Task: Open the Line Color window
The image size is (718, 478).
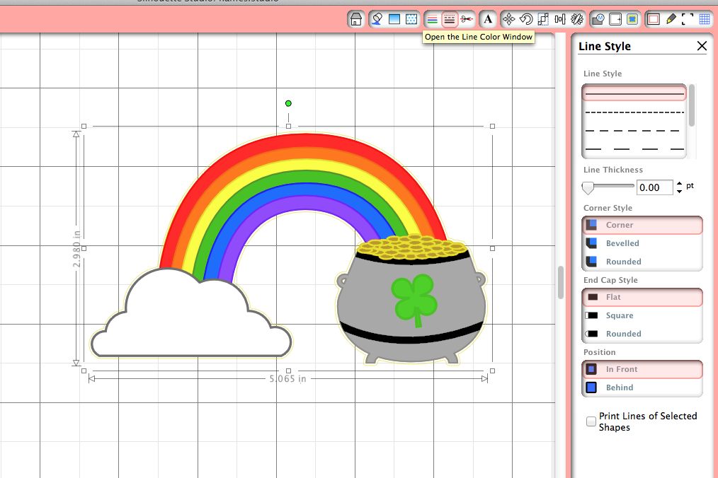Action: [432, 19]
